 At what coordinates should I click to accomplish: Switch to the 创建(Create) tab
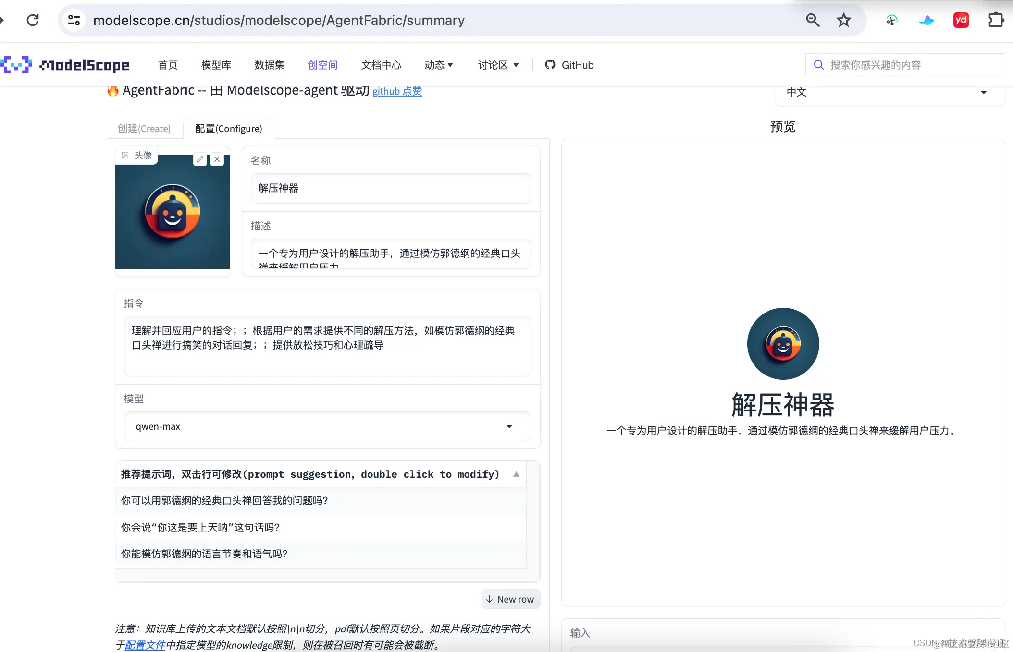[x=144, y=128]
